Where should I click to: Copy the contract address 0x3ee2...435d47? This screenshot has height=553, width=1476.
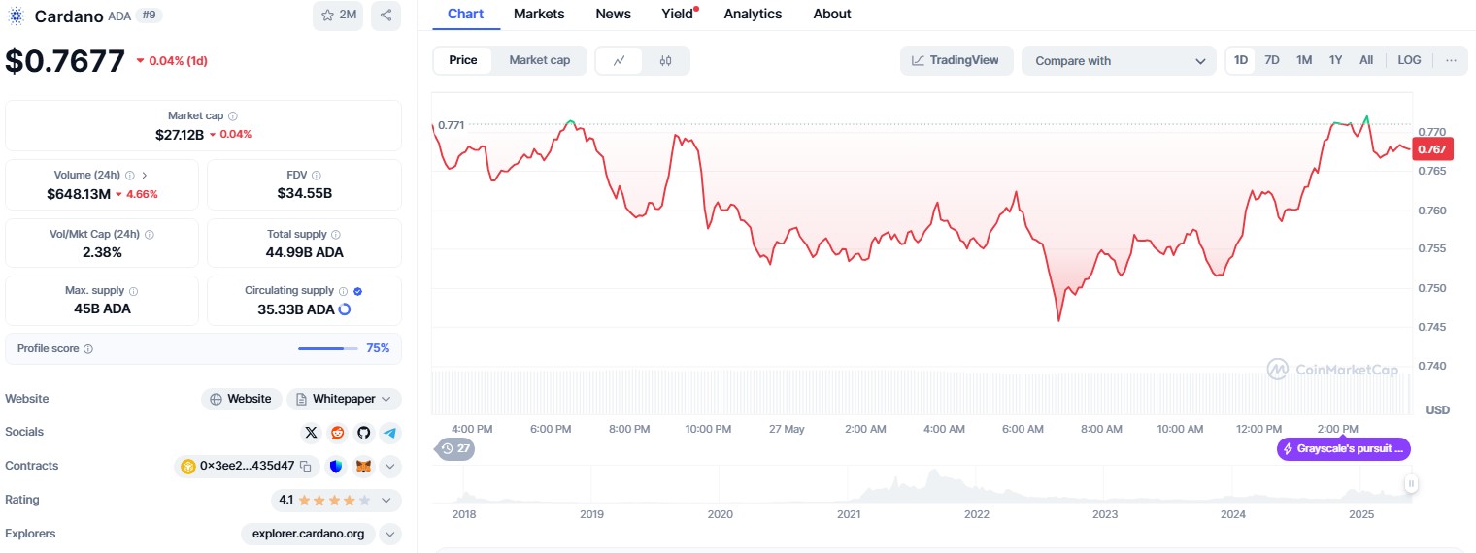coord(305,467)
